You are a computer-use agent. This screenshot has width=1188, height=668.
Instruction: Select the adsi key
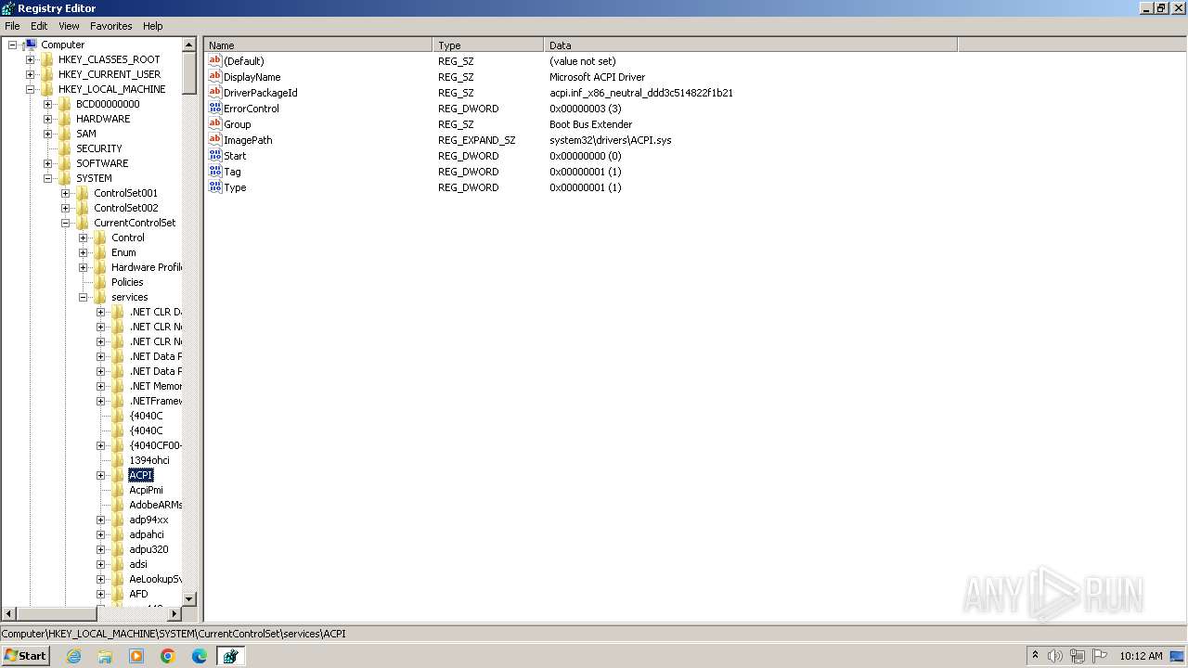pyautogui.click(x=138, y=564)
